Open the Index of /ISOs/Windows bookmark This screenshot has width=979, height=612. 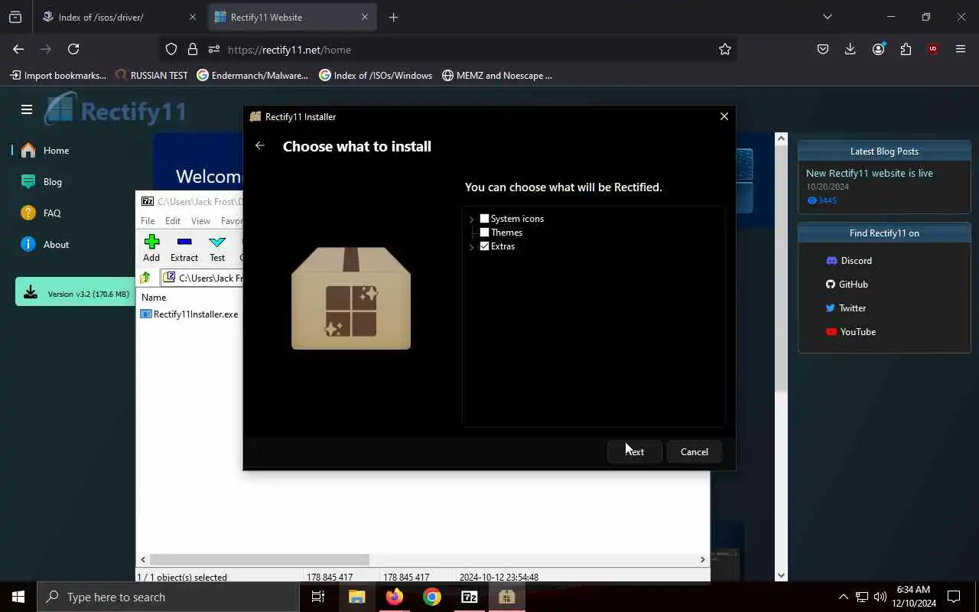click(x=376, y=75)
